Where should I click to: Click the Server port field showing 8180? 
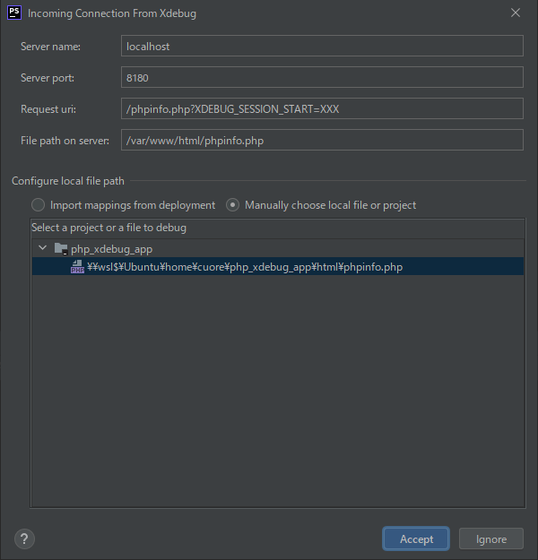point(321,78)
